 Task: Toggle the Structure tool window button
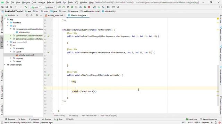coord(2,109)
